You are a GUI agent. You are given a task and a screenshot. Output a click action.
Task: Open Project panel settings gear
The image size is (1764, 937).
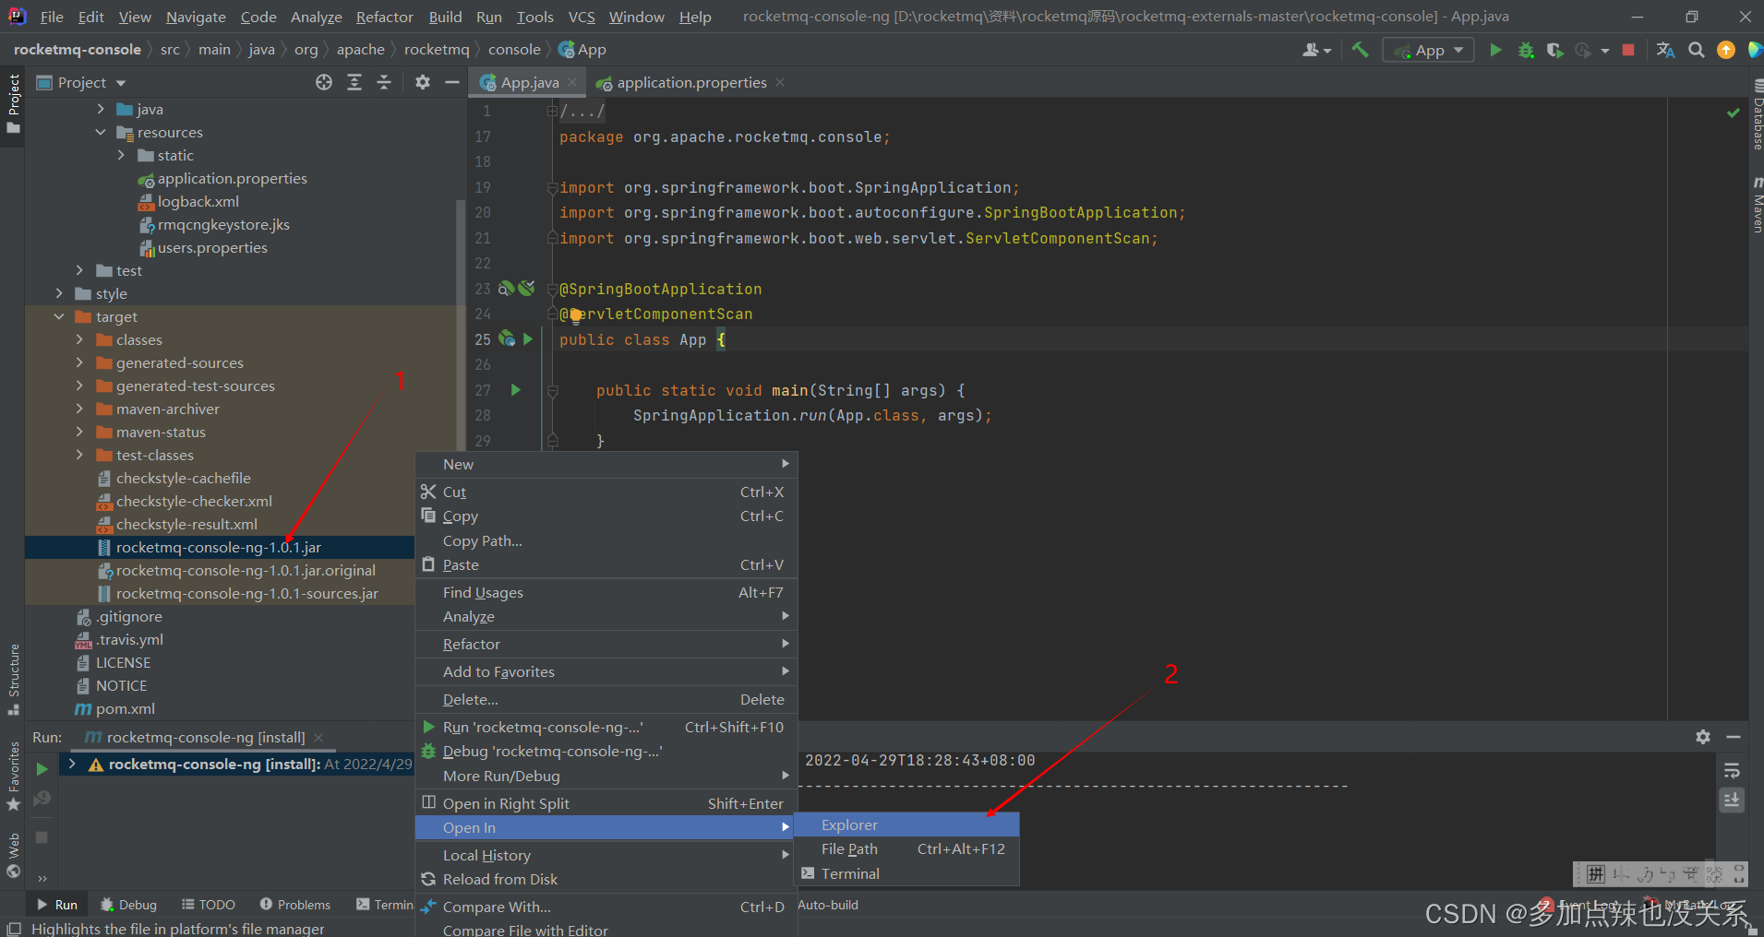coord(423,82)
